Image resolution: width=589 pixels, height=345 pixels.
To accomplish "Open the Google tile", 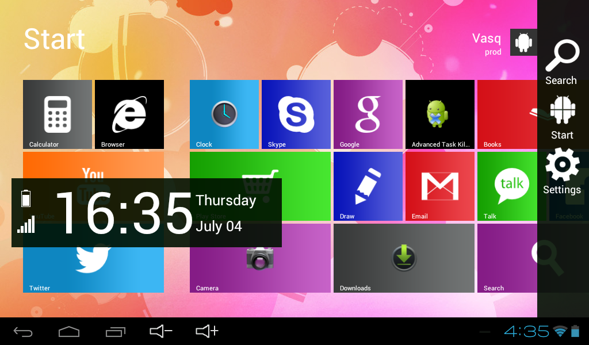I will [x=368, y=114].
